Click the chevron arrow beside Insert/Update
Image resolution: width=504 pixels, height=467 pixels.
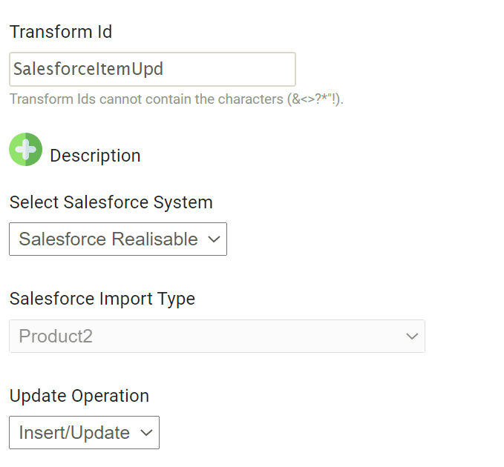146,433
